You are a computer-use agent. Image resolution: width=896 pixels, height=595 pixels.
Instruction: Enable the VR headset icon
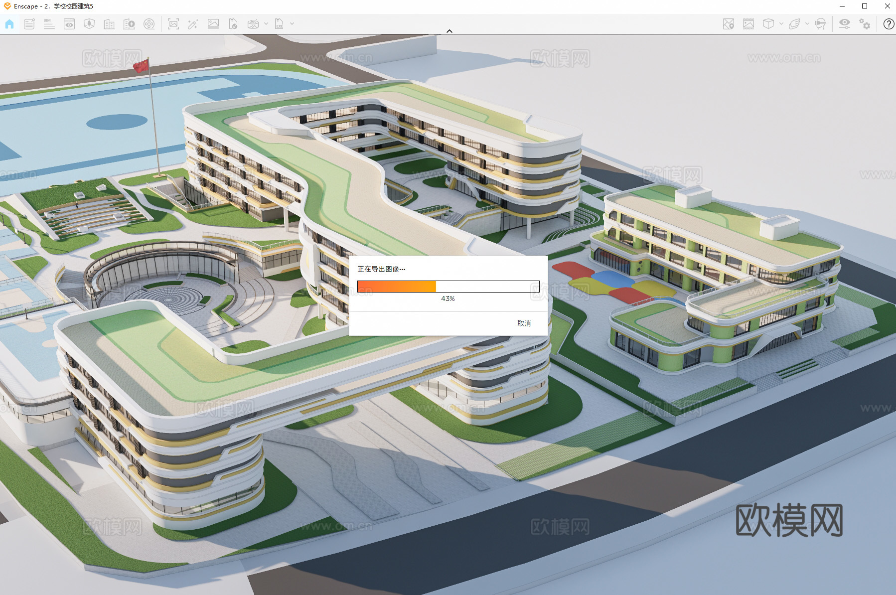coord(820,24)
